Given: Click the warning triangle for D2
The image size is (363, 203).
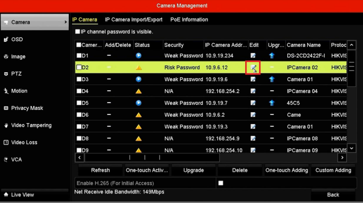Looking at the screenshot, I should click(138, 68).
